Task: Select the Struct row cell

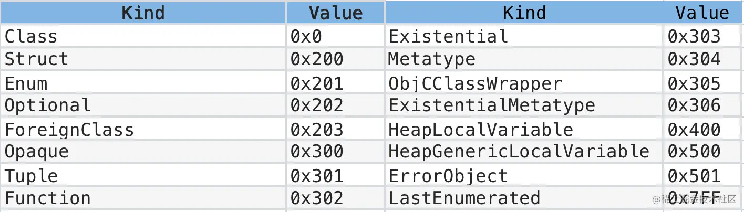Action: 143,59
